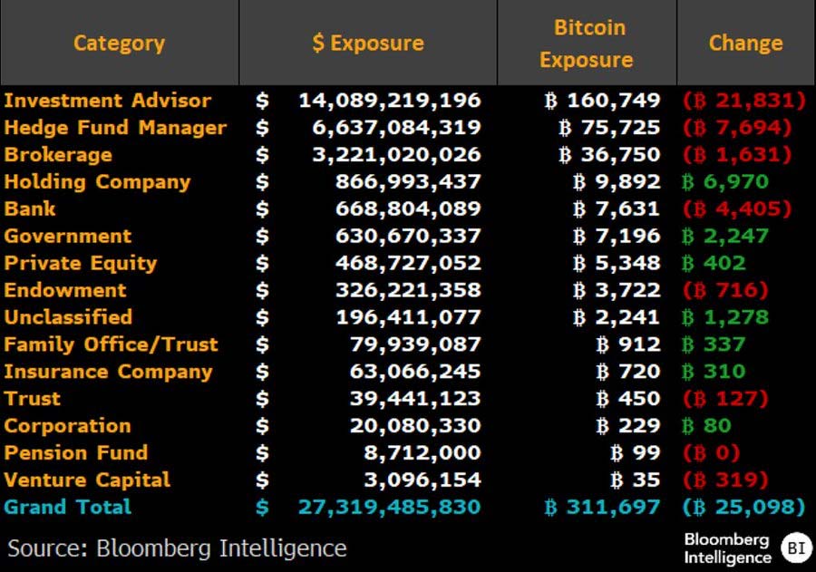Select the Change column header
The image size is (816, 572).
tap(746, 43)
